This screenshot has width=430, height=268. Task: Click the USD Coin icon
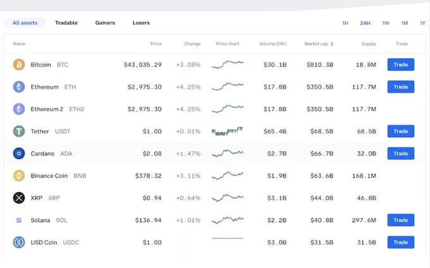(19, 242)
